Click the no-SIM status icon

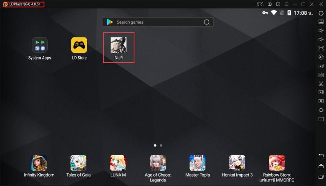282,13
